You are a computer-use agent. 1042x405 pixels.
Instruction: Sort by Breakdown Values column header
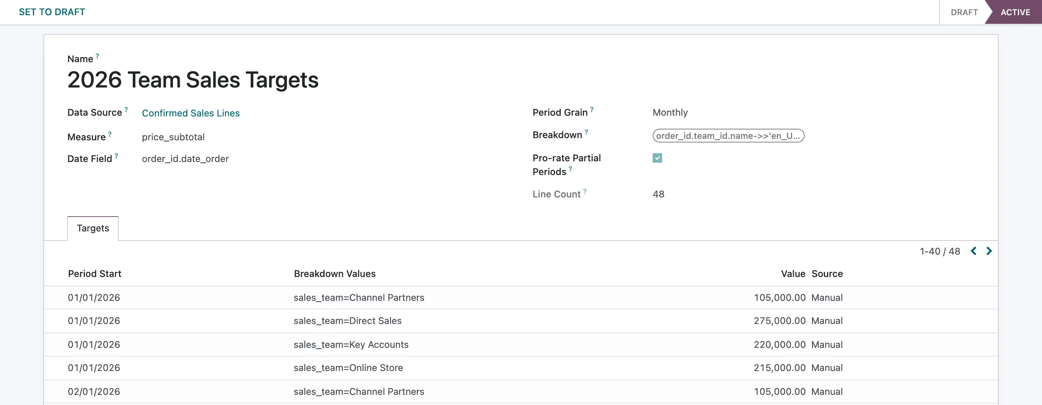[335, 274]
